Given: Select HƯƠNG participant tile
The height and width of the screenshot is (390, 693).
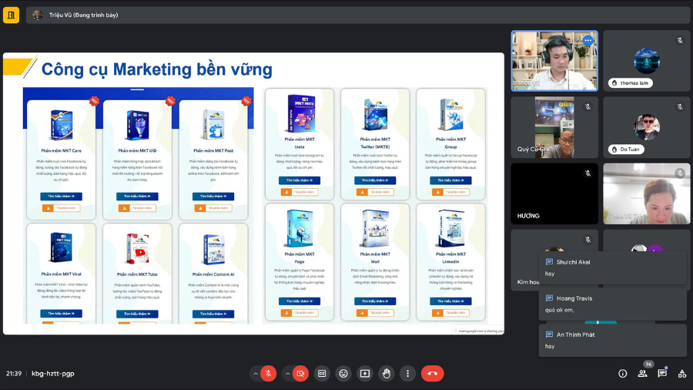Looking at the screenshot, I should click(554, 193).
